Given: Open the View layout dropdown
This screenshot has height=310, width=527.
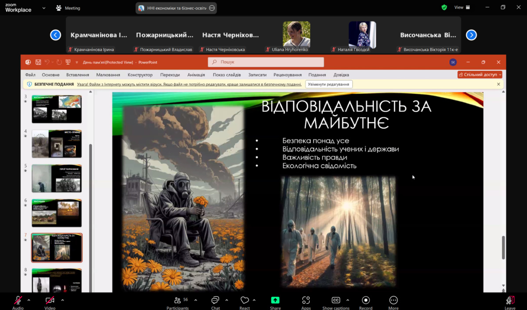Looking at the screenshot, I should [x=462, y=7].
